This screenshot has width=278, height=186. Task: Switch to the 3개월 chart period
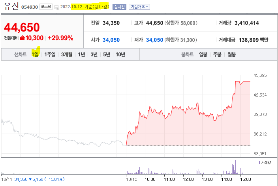(67, 54)
